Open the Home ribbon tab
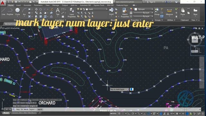Screen dimensions: 206x116 [11, 5]
